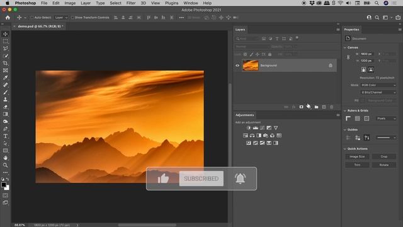Viewport: 403px width, 227px height.
Task: Collapse the Guides section
Action: [x=345, y=130]
